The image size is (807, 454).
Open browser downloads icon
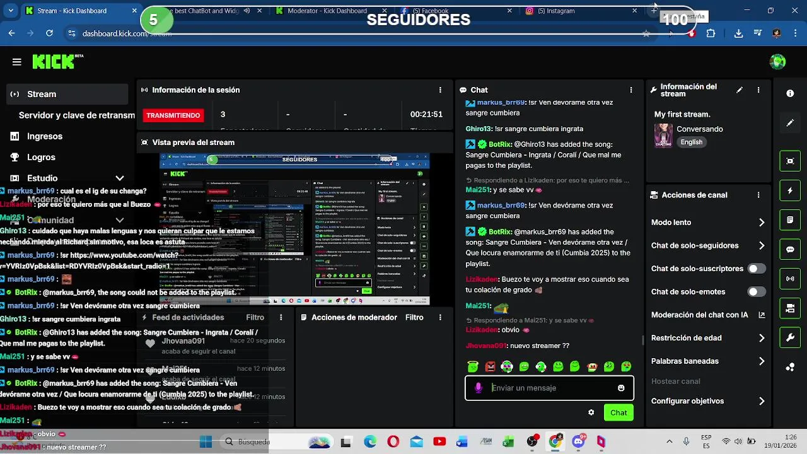click(x=738, y=33)
